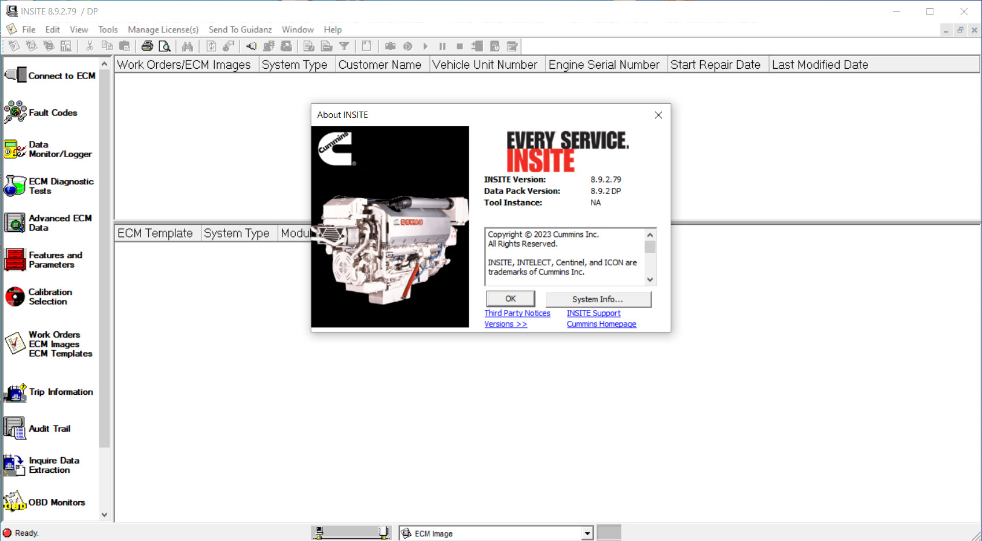Open the ECM Image dropdown in status bar
The height and width of the screenshot is (541, 982).
(x=587, y=533)
